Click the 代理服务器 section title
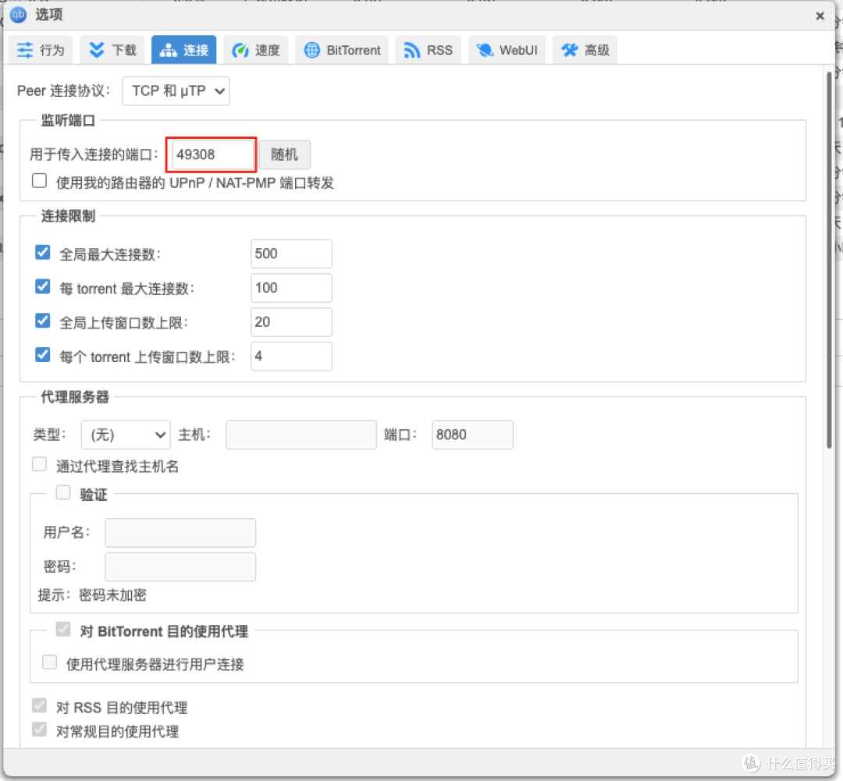Image resolution: width=843 pixels, height=781 pixels. (75, 397)
